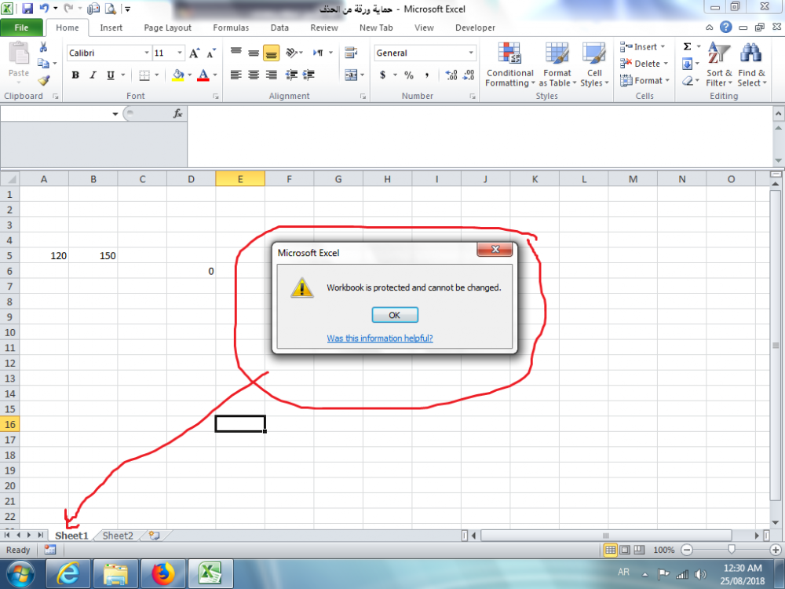Click Increase Font Size icon
This screenshot has width=785, height=589.
click(195, 53)
